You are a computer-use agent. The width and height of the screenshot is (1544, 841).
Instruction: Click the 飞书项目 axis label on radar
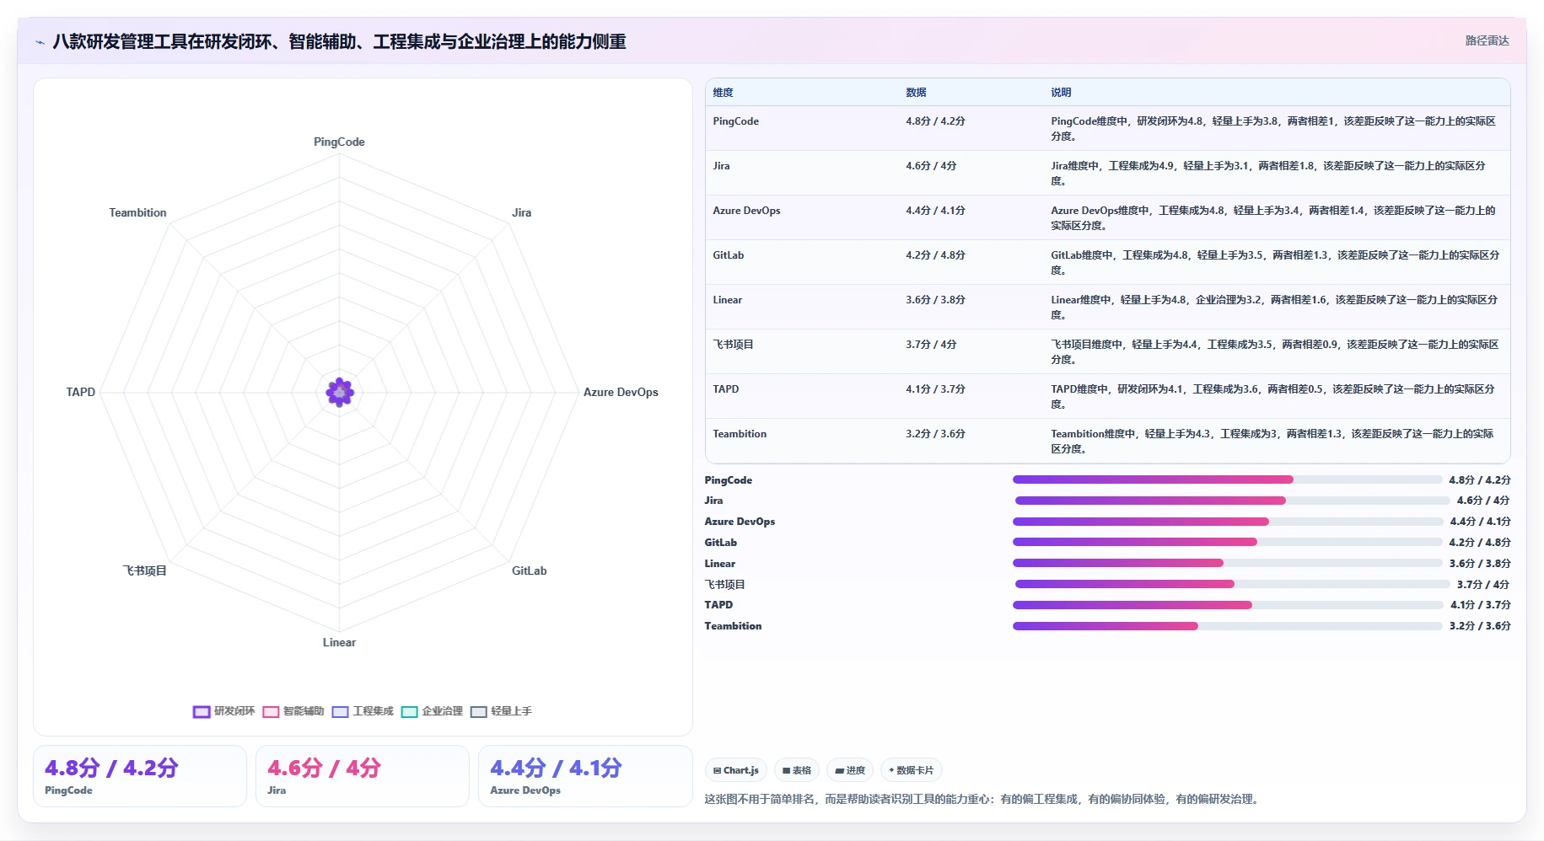(x=145, y=570)
